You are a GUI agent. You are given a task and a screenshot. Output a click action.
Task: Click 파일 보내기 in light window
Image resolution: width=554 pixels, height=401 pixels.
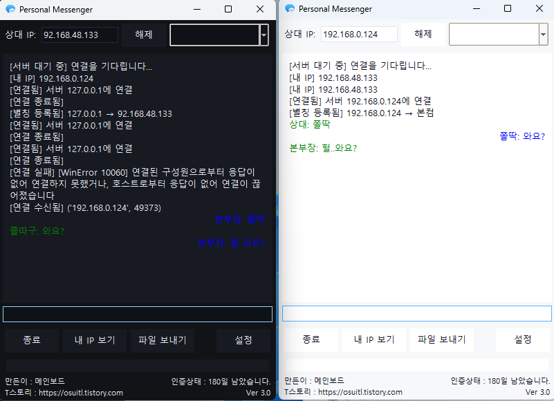(442, 339)
